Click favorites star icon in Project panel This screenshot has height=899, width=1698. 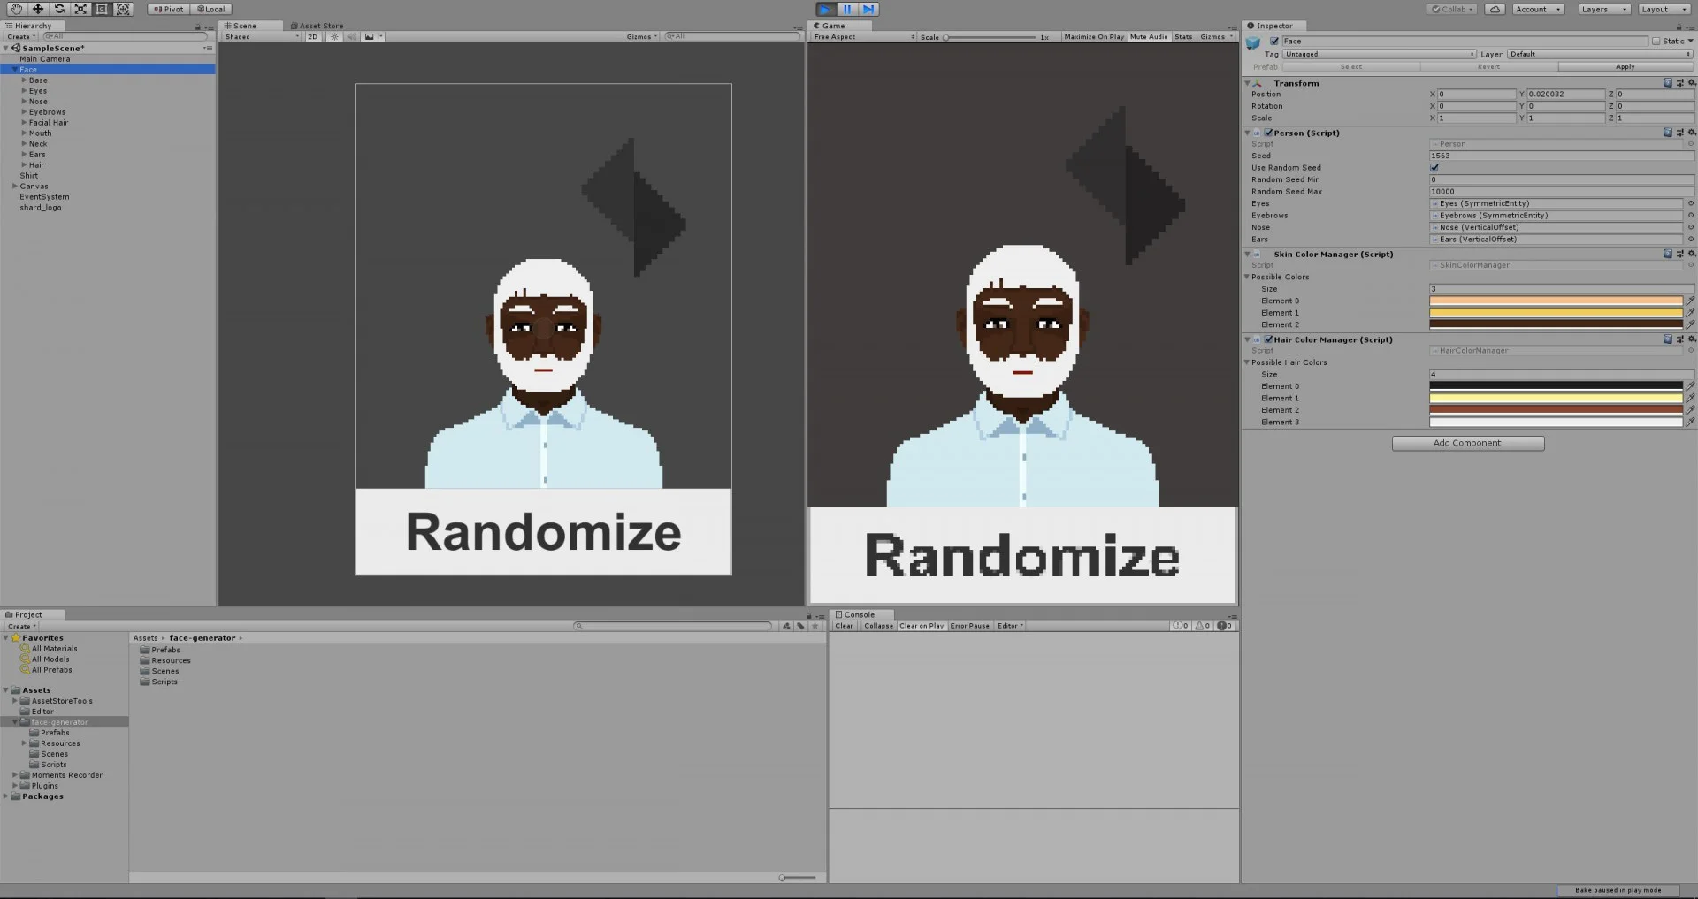(815, 626)
